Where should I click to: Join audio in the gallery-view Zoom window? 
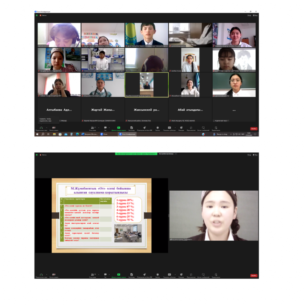tap(41, 129)
